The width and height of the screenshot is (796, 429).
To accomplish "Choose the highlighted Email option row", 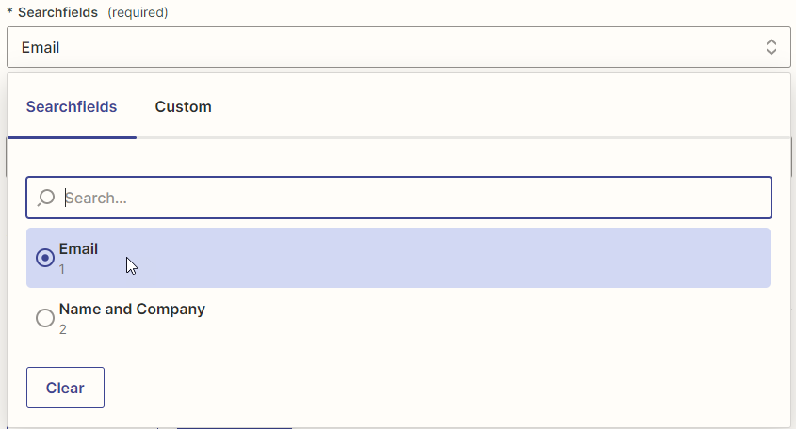I will click(398, 258).
